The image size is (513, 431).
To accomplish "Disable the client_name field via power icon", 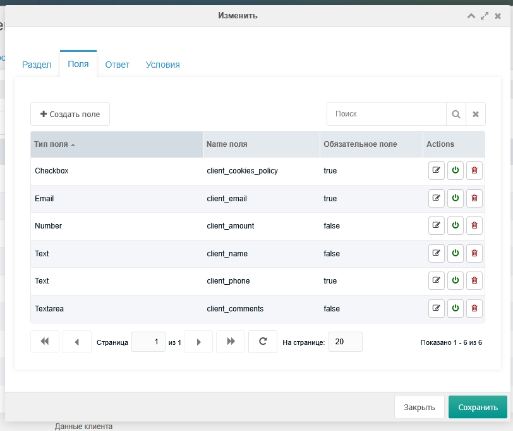I will [x=455, y=254].
